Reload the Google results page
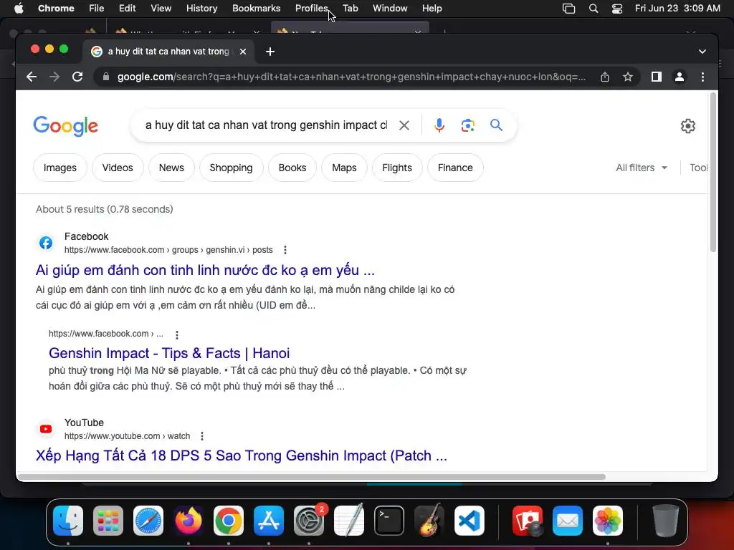The height and width of the screenshot is (550, 734). 77,77
